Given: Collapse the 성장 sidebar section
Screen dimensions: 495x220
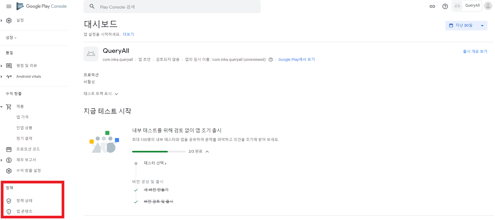Looking at the screenshot, I should point(11,38).
